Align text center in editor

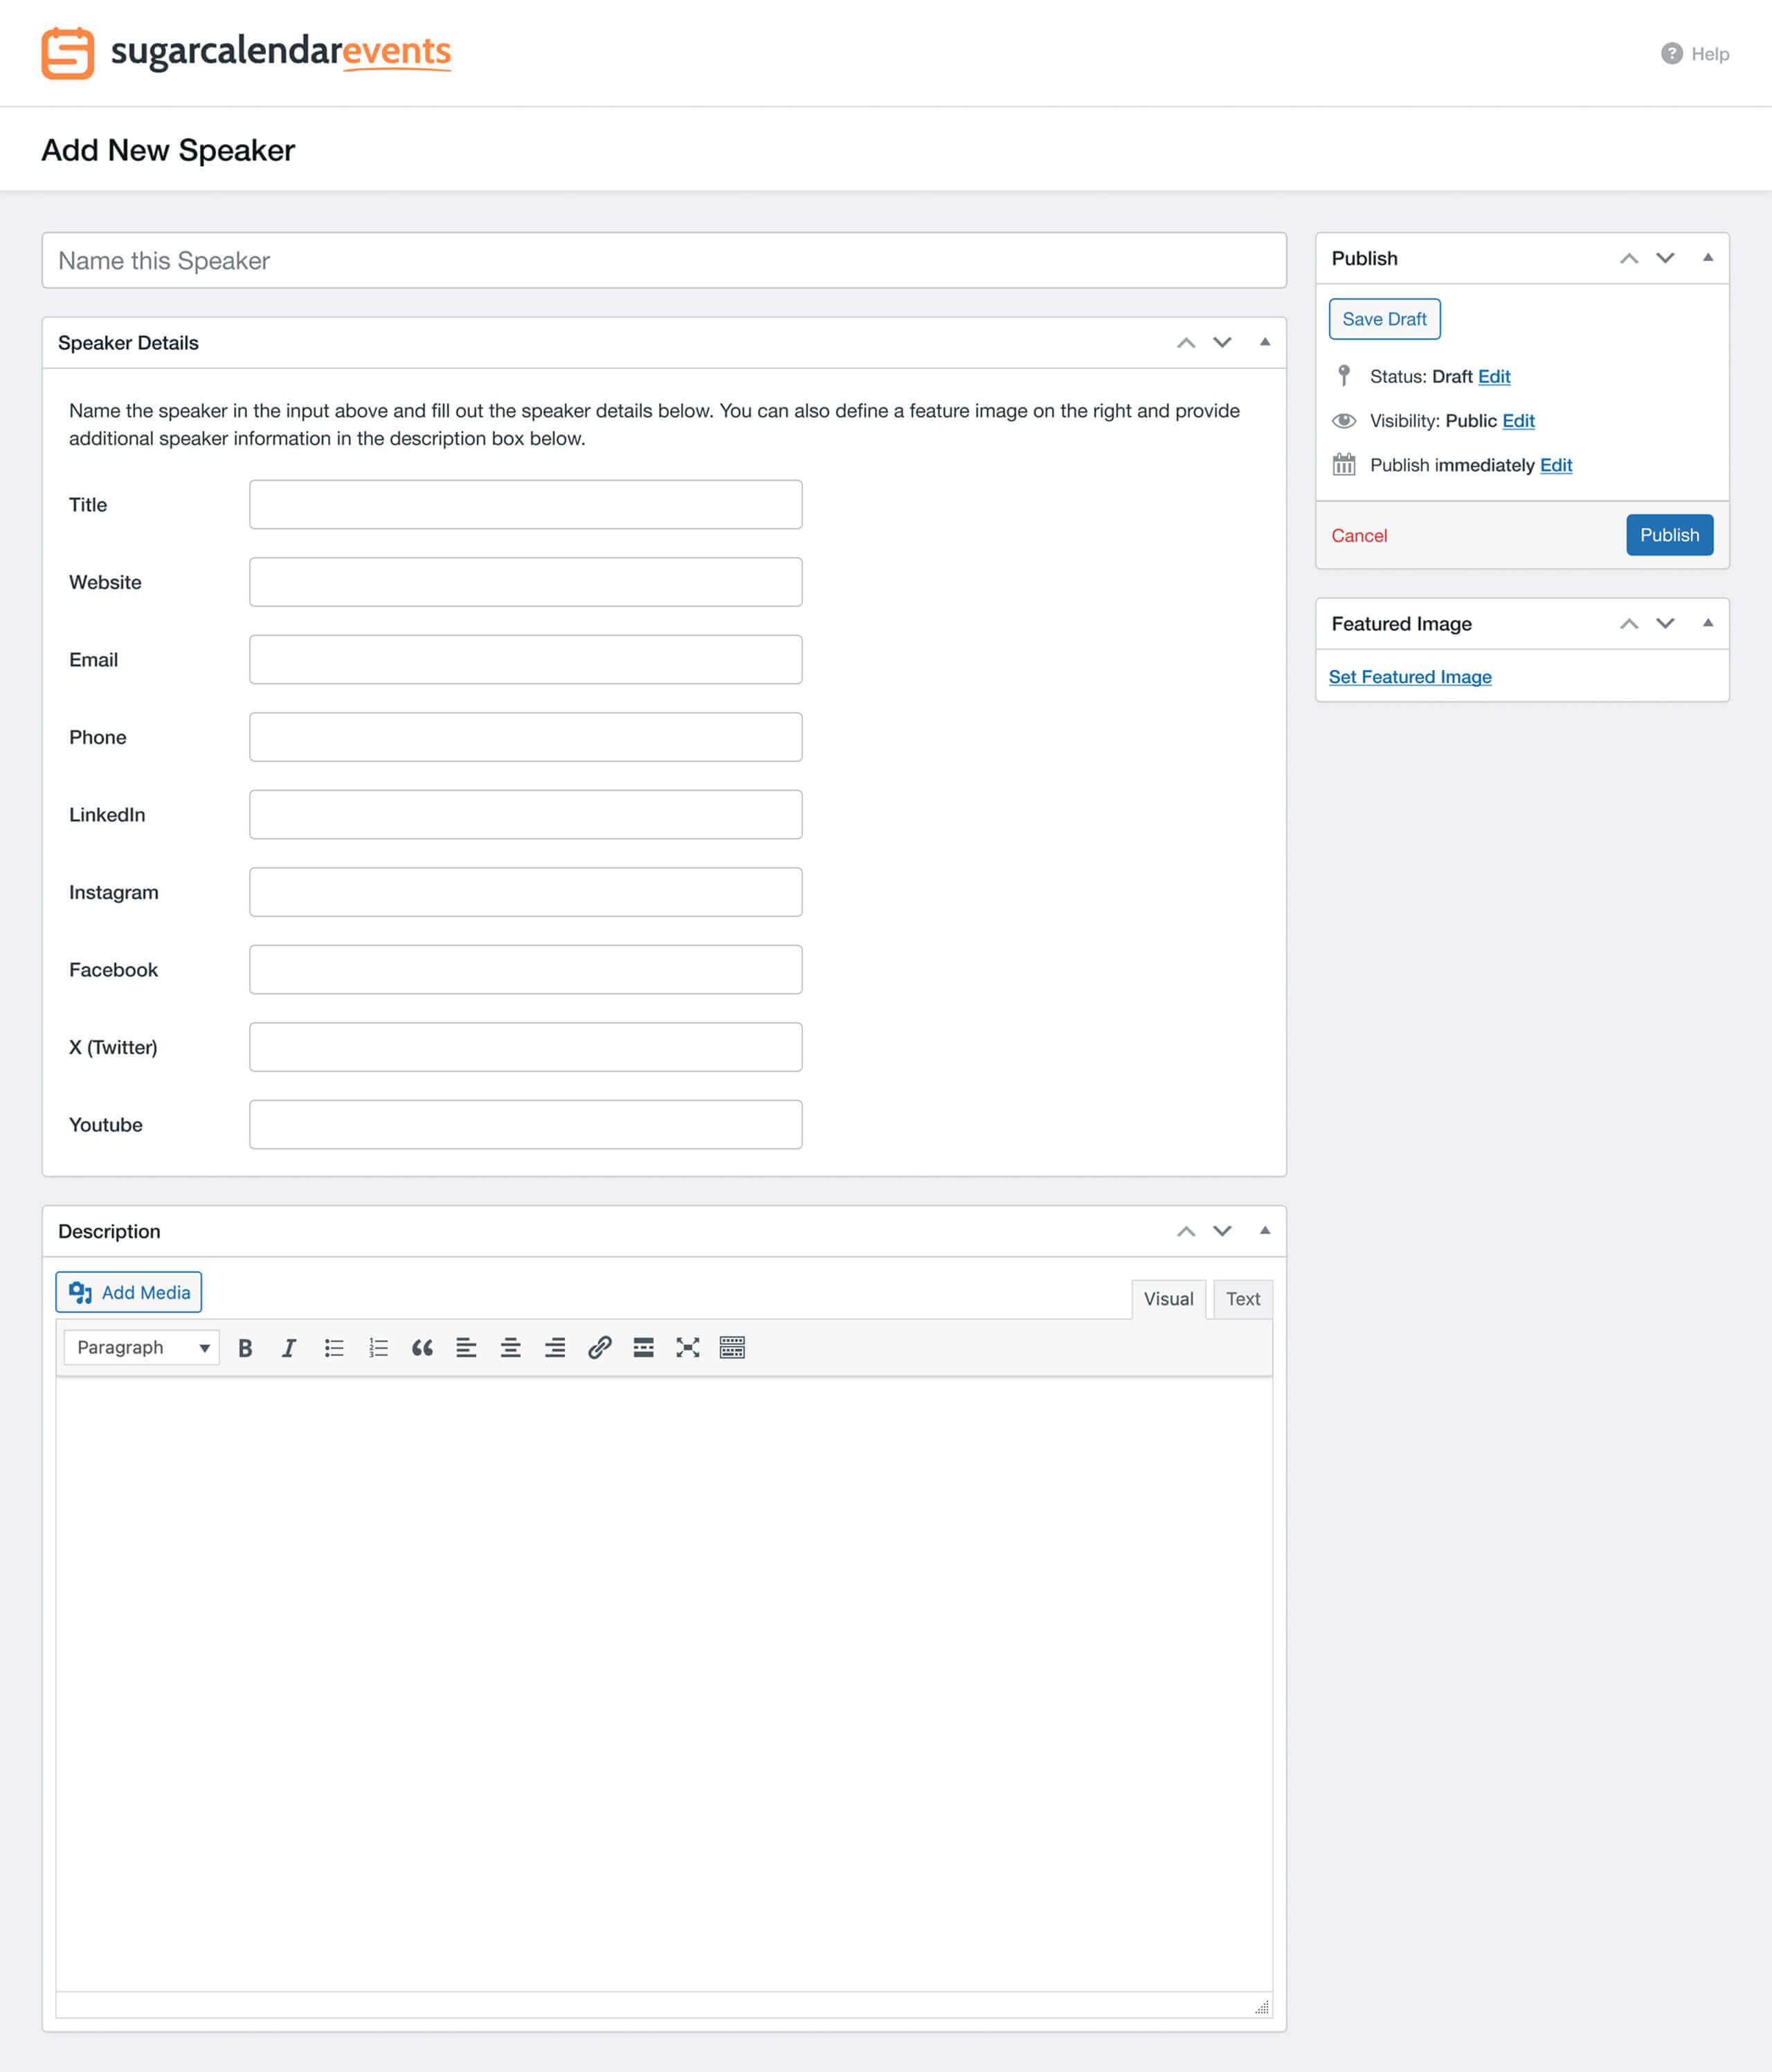tap(510, 1348)
